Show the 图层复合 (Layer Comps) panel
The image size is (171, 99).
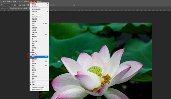click(x=39, y=59)
